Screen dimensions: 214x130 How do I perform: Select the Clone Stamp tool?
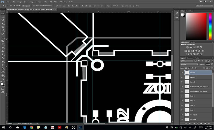[x=3, y=41]
